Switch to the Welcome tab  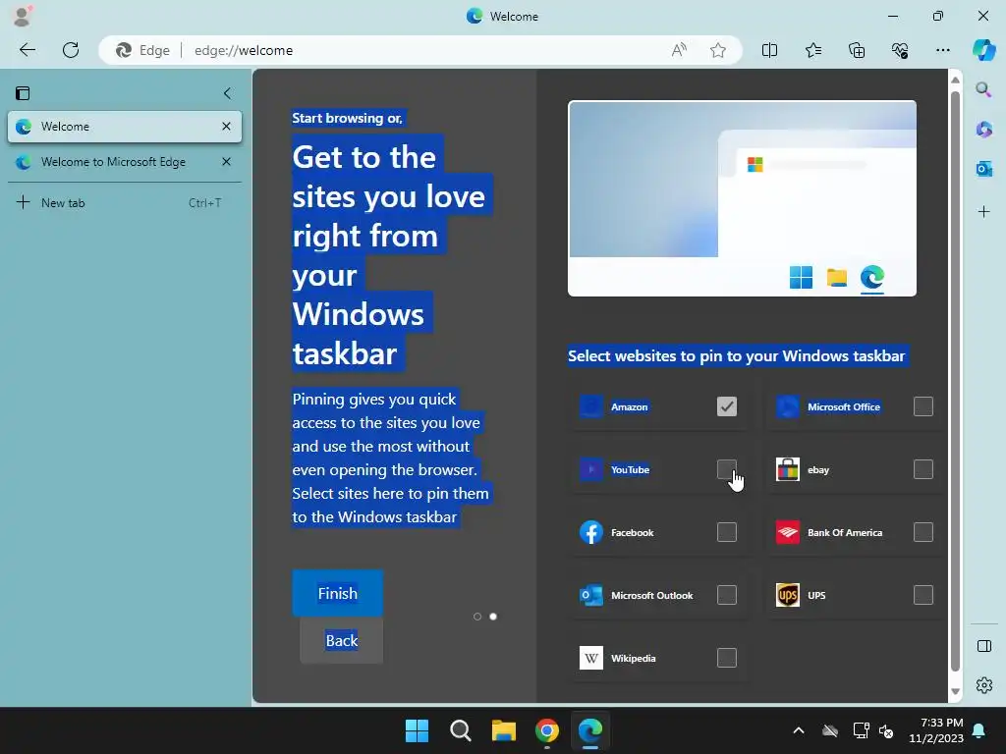pos(125,127)
